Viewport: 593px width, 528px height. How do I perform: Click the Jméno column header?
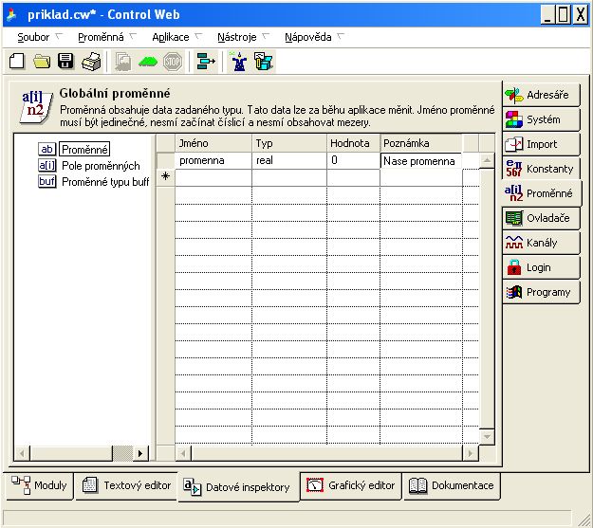pos(213,143)
